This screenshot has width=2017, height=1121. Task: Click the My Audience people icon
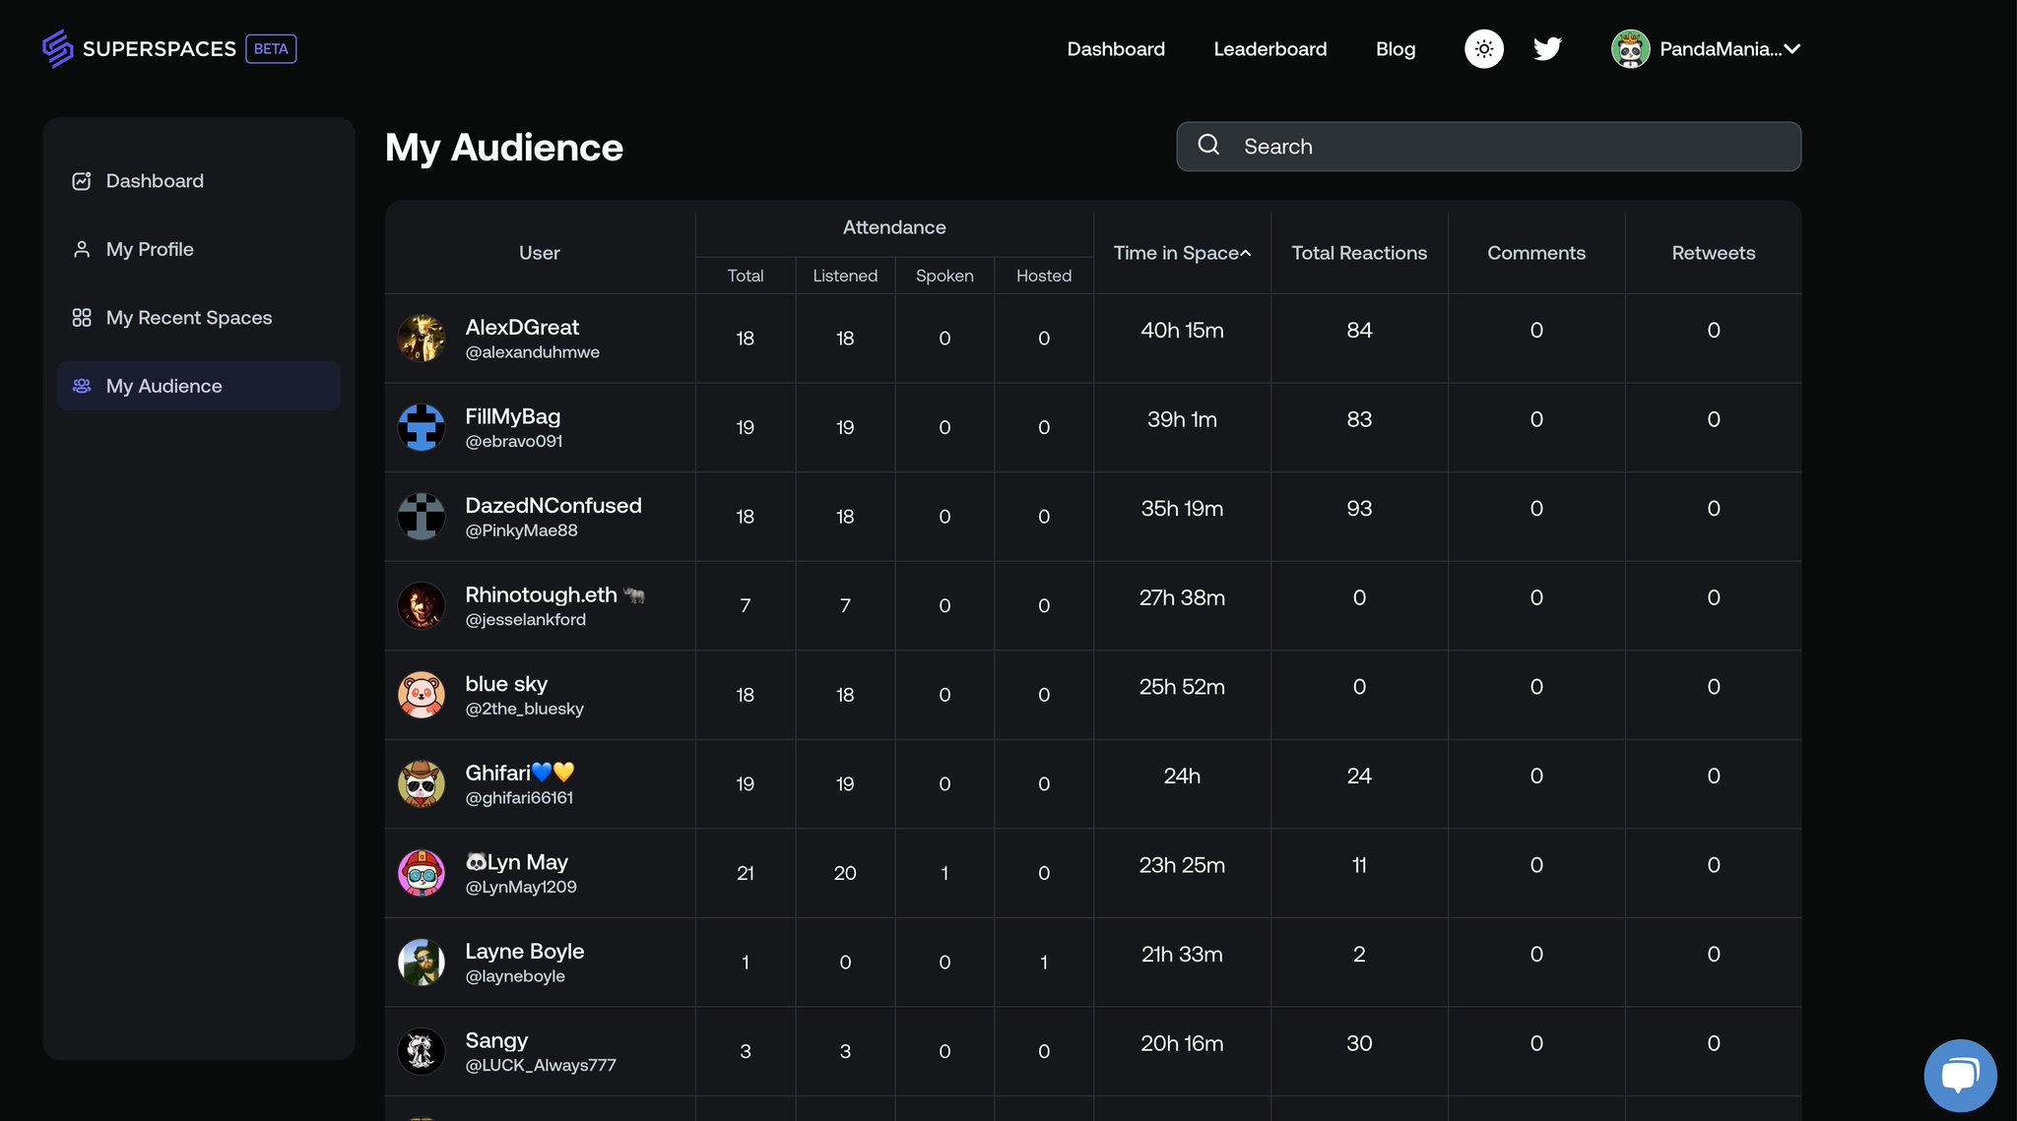click(82, 386)
